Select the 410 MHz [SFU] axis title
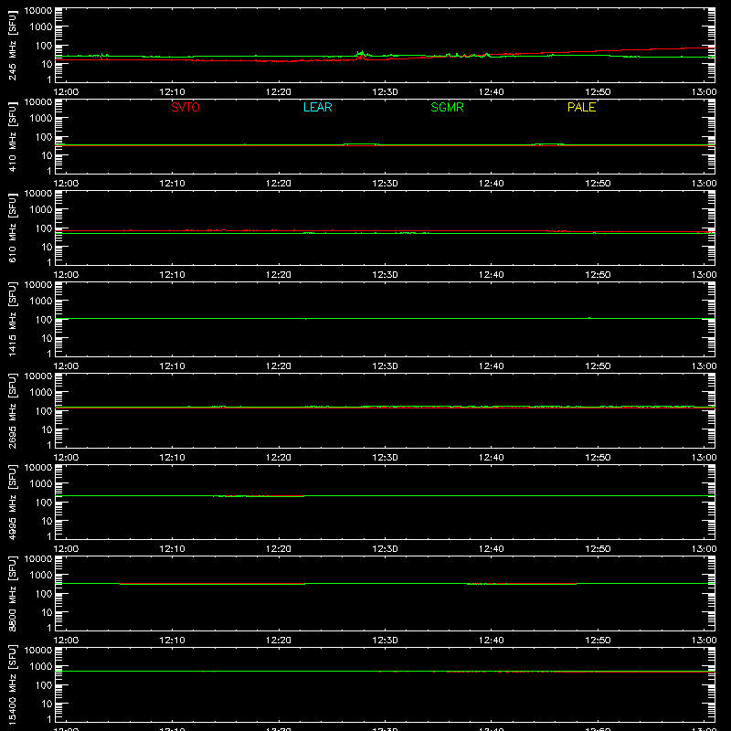This screenshot has height=731, width=731. pos(12,136)
